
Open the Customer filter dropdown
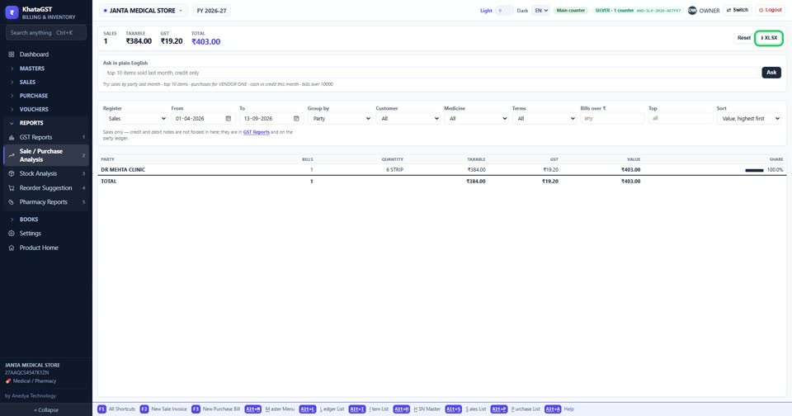[x=408, y=118]
